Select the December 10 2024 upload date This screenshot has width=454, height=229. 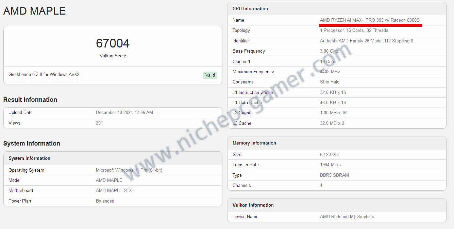coord(124,113)
